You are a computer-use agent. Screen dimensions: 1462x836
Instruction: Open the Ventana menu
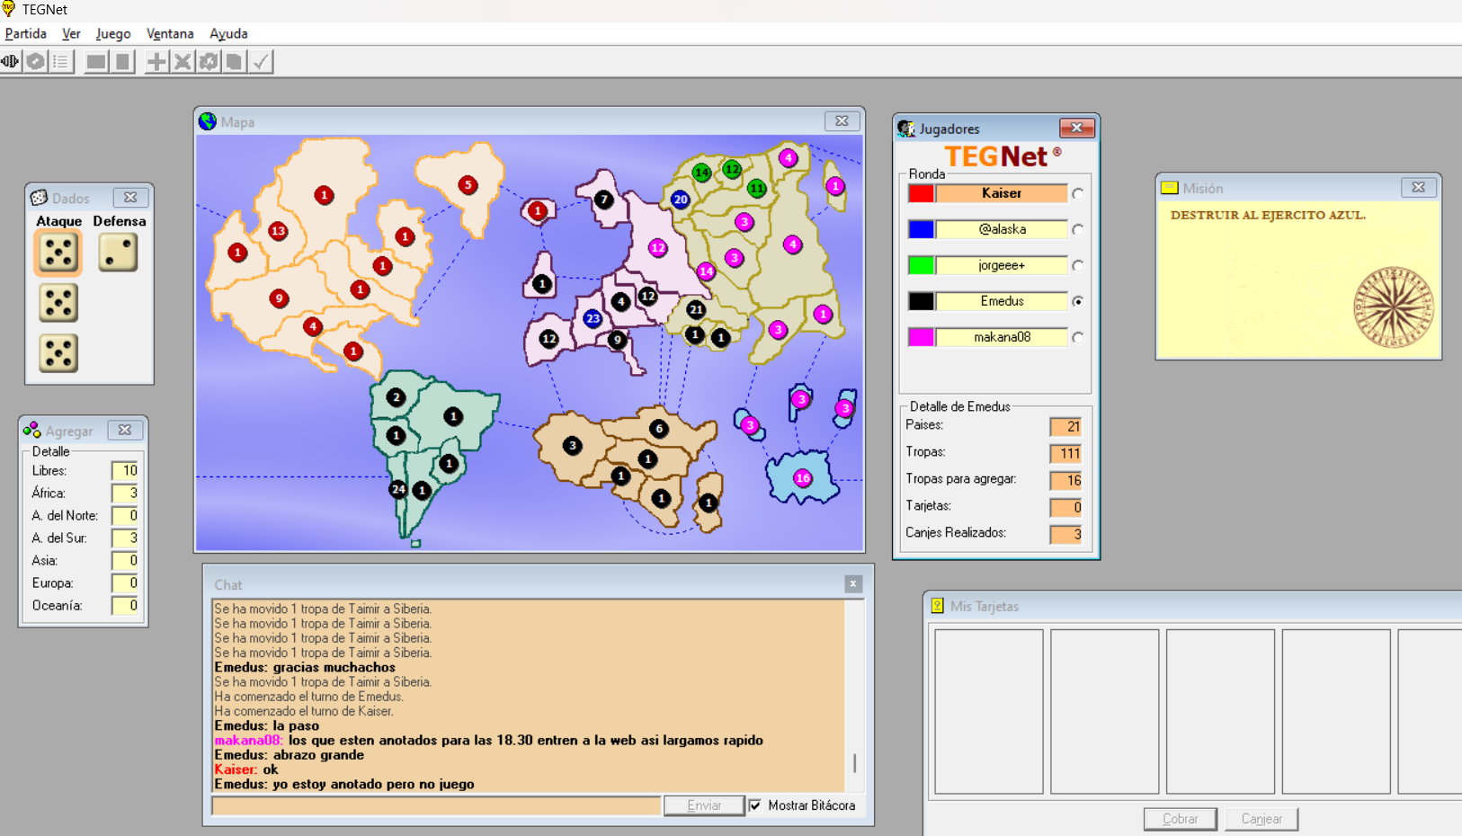pyautogui.click(x=170, y=33)
